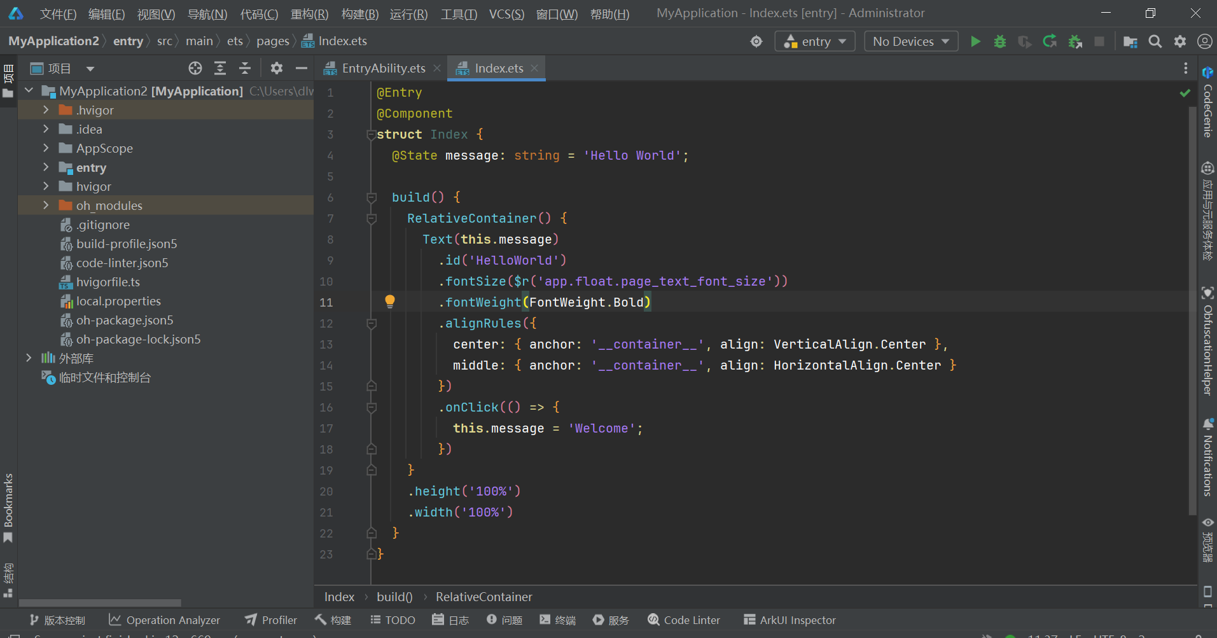
Task: Run the entry module with the green arrow
Action: (x=975, y=41)
